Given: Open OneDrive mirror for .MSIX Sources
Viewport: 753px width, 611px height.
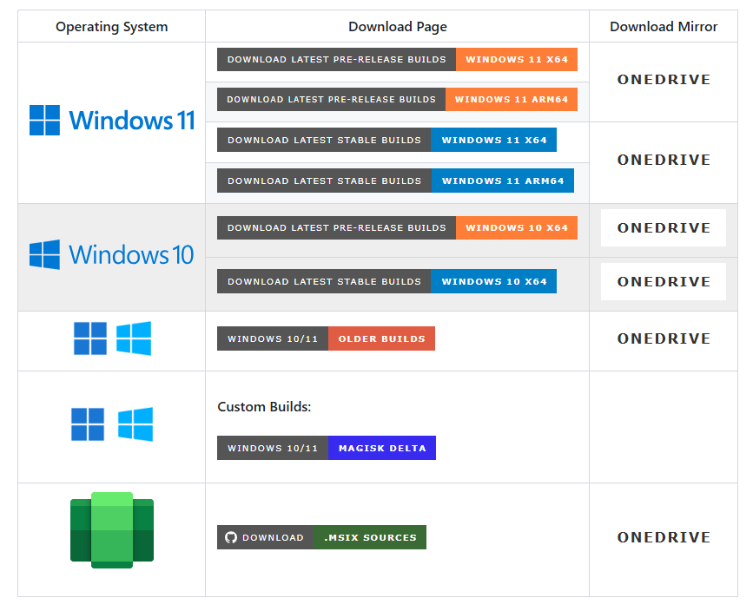Looking at the screenshot, I should coord(664,537).
